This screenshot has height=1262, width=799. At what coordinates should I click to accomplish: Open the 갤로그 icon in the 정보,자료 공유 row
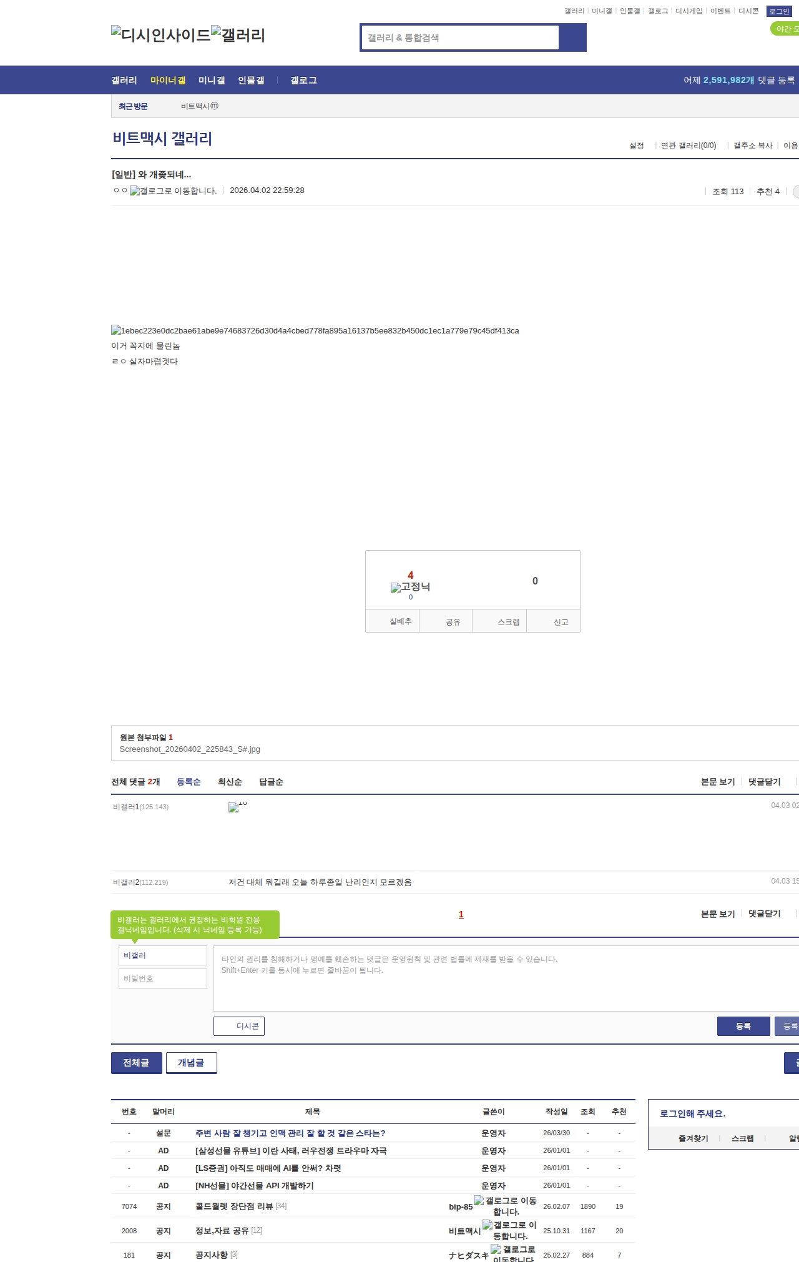click(x=509, y=1230)
